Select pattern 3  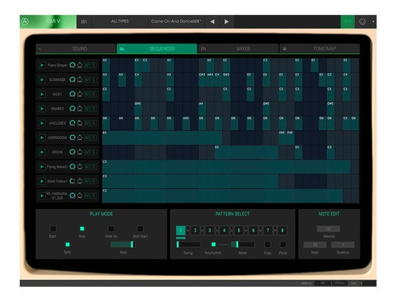209,230
